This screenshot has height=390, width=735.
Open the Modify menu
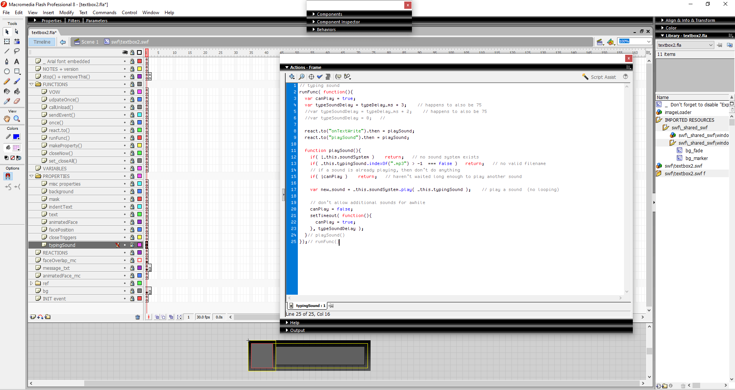click(x=66, y=13)
